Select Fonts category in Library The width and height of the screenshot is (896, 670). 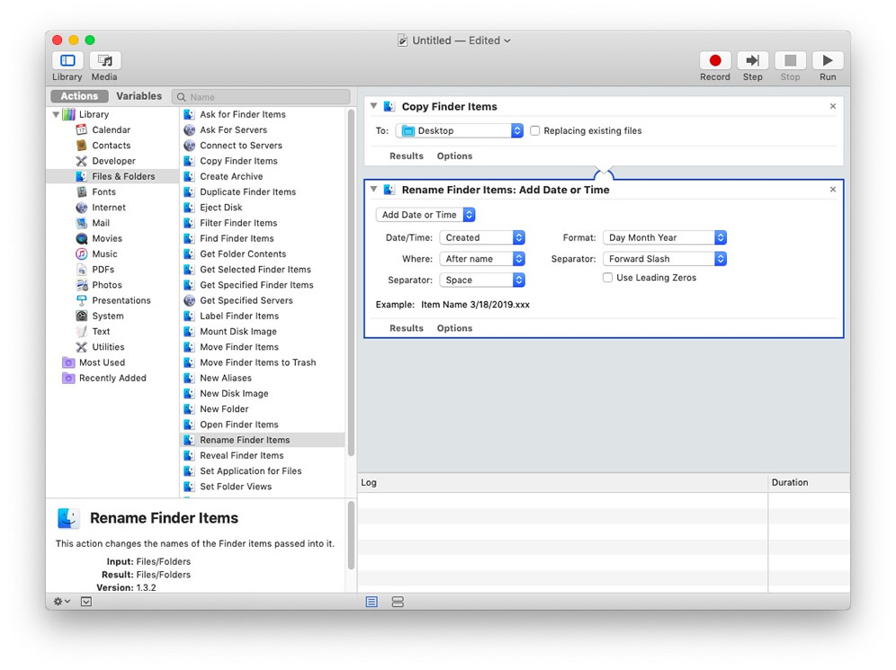pos(103,192)
